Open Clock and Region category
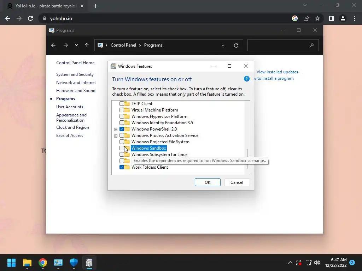Viewport: 362px width, 271px height. click(72, 127)
